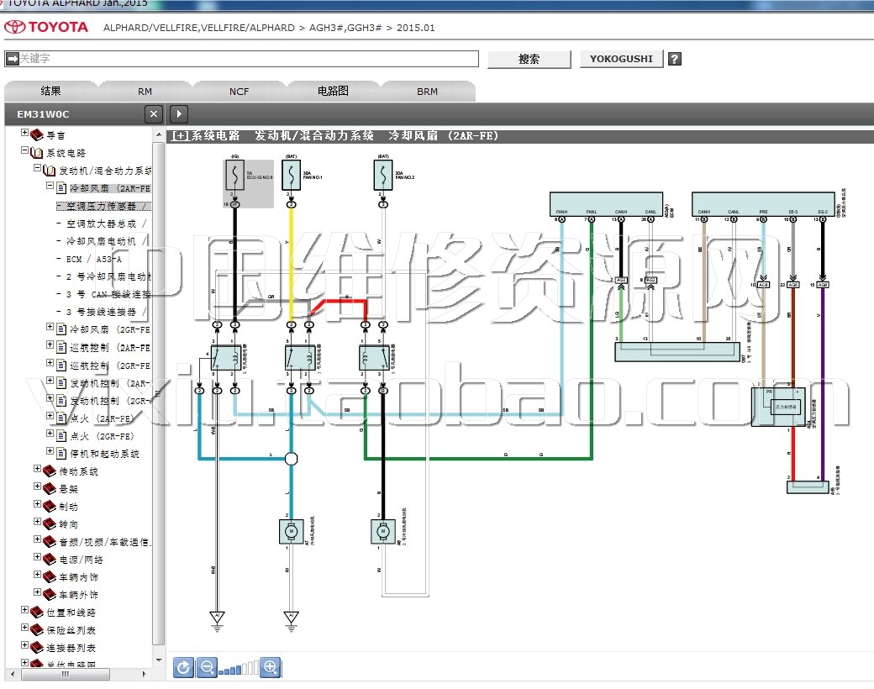Viewport: 874px width, 689px height.
Task: Collapse the 系统电路 tree node
Action: pos(24,150)
